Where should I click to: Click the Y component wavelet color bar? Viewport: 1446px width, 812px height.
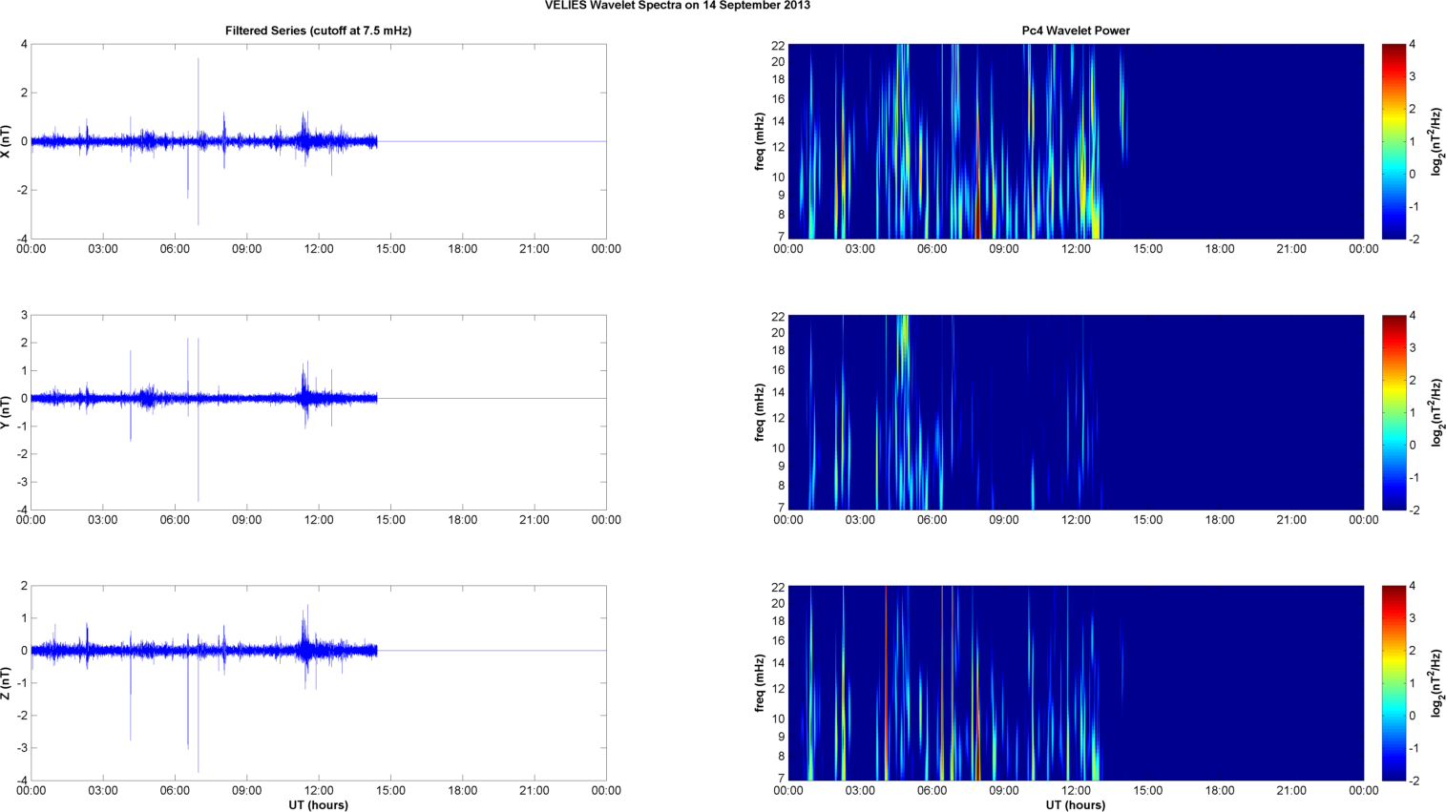1394,412
